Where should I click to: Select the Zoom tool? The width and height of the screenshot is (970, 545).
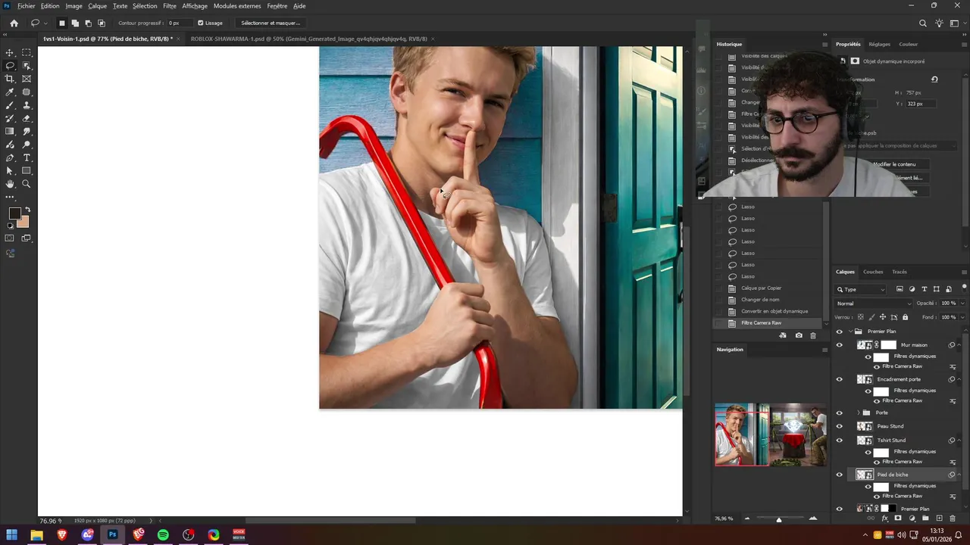point(27,184)
